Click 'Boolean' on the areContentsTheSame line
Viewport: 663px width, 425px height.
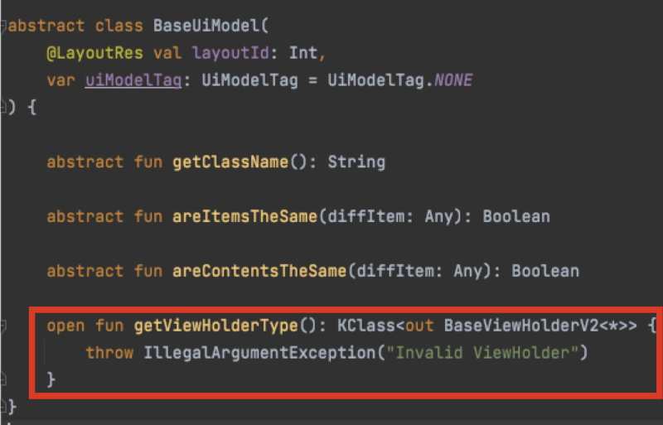click(x=545, y=271)
